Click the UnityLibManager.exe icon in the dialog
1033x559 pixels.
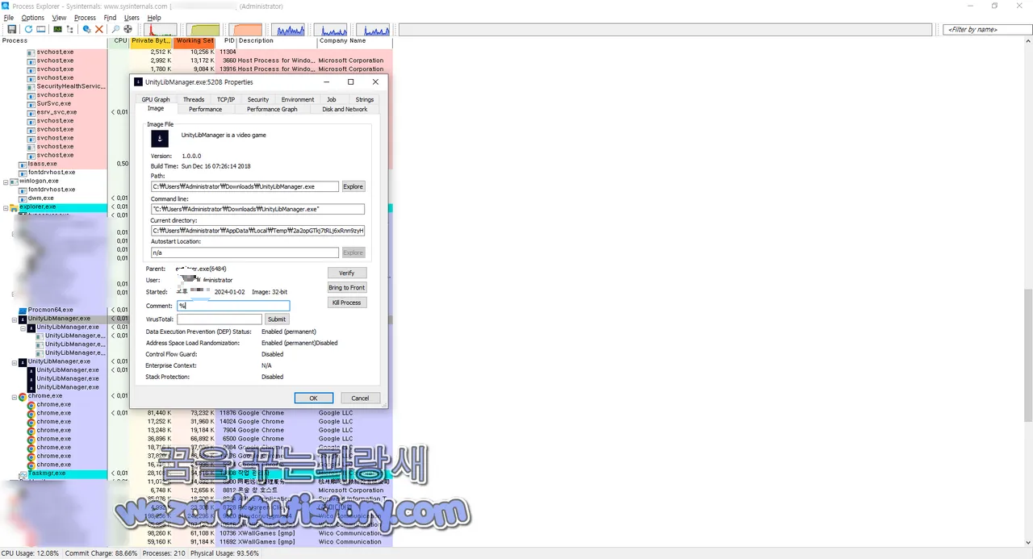159,139
